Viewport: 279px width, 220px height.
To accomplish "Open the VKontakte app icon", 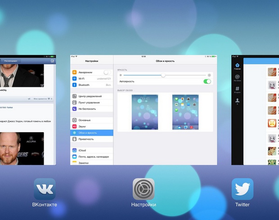I will click(45, 189).
